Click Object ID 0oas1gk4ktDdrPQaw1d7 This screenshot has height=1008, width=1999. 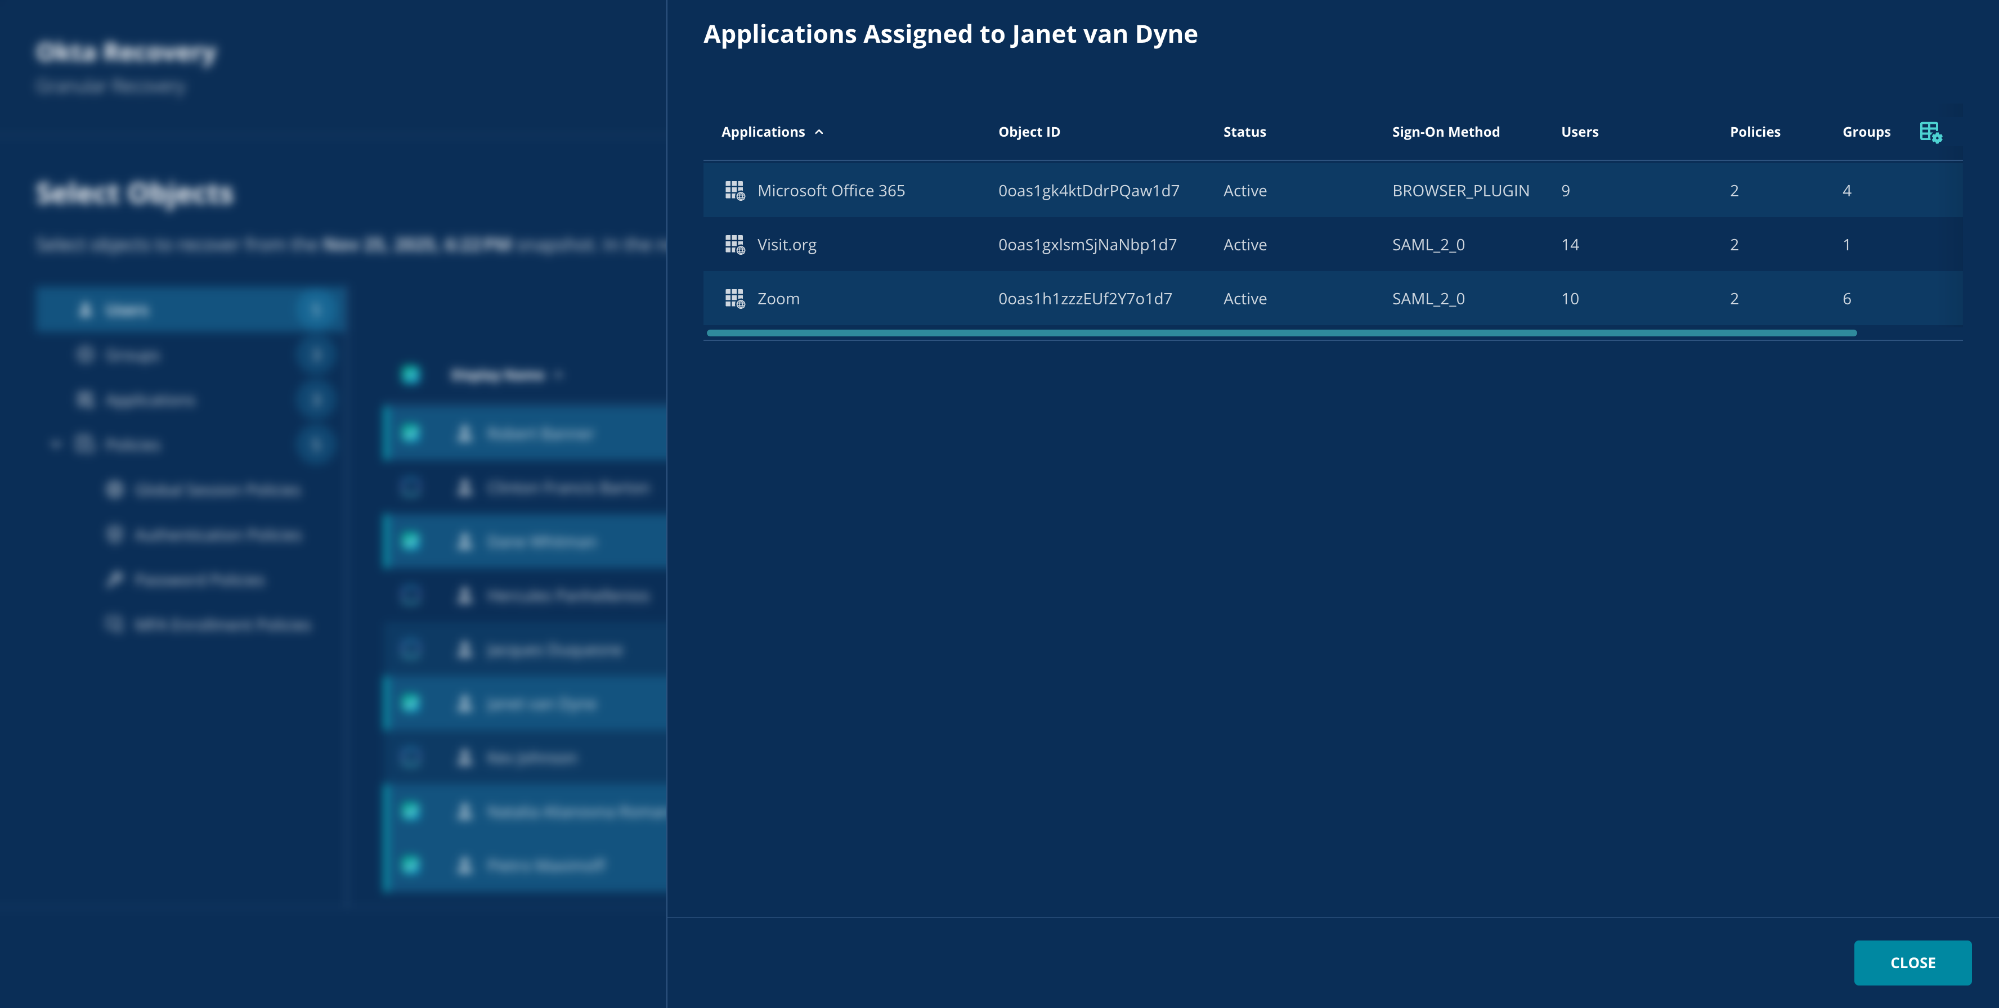pyautogui.click(x=1088, y=191)
